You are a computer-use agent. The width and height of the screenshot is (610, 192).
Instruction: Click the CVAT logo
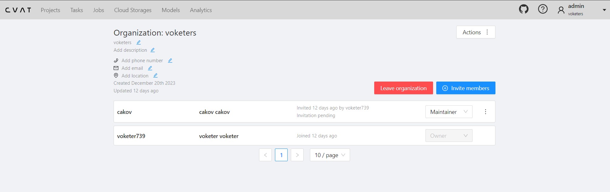pos(18,10)
